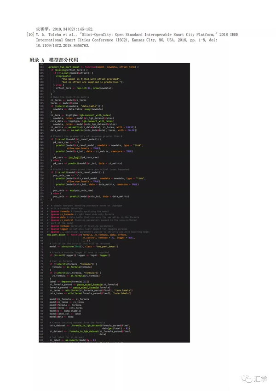Click code line 'model$zi_formula <- zi_formula'

(69, 299)
